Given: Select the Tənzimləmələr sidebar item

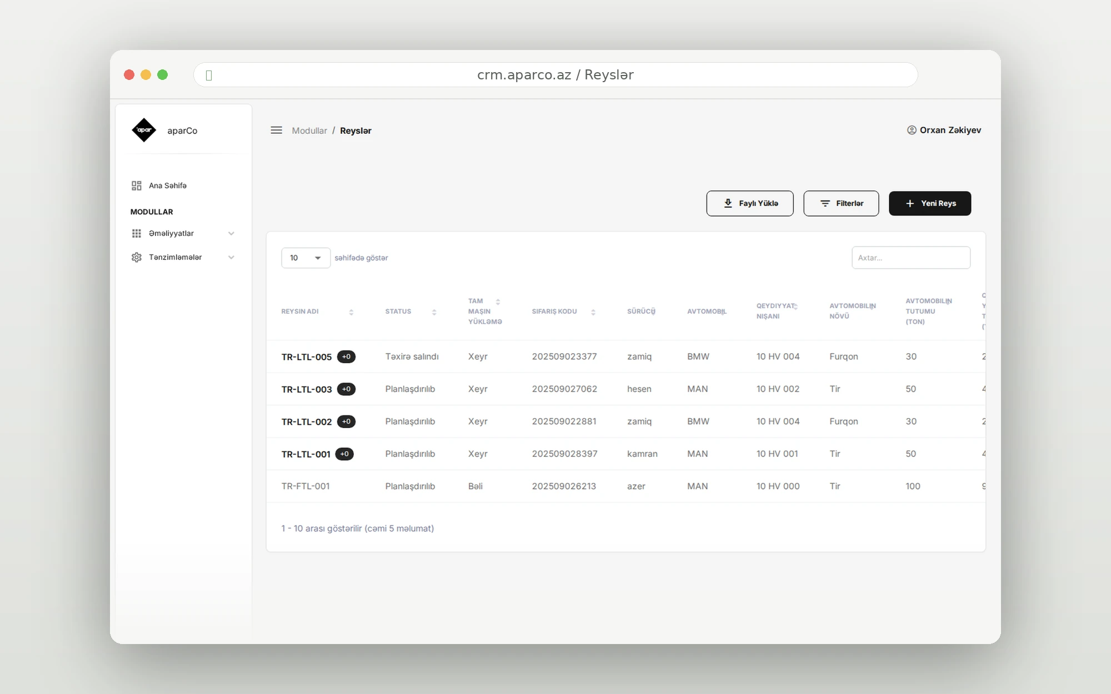Looking at the screenshot, I should tap(183, 257).
